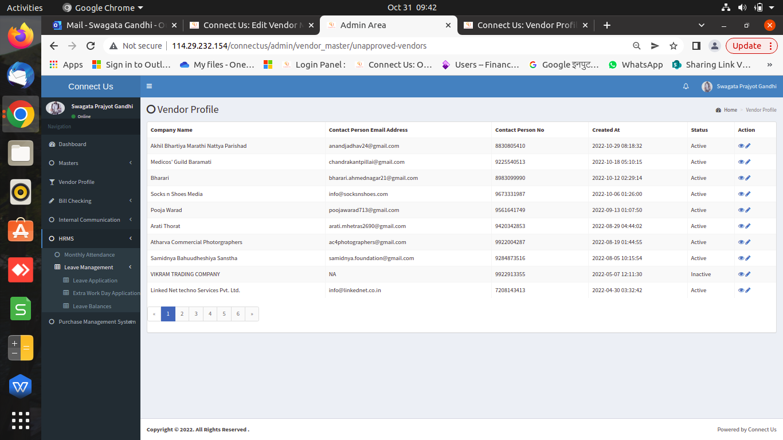View Samidnya Bahuudheshiya Sanstha details

741,258
